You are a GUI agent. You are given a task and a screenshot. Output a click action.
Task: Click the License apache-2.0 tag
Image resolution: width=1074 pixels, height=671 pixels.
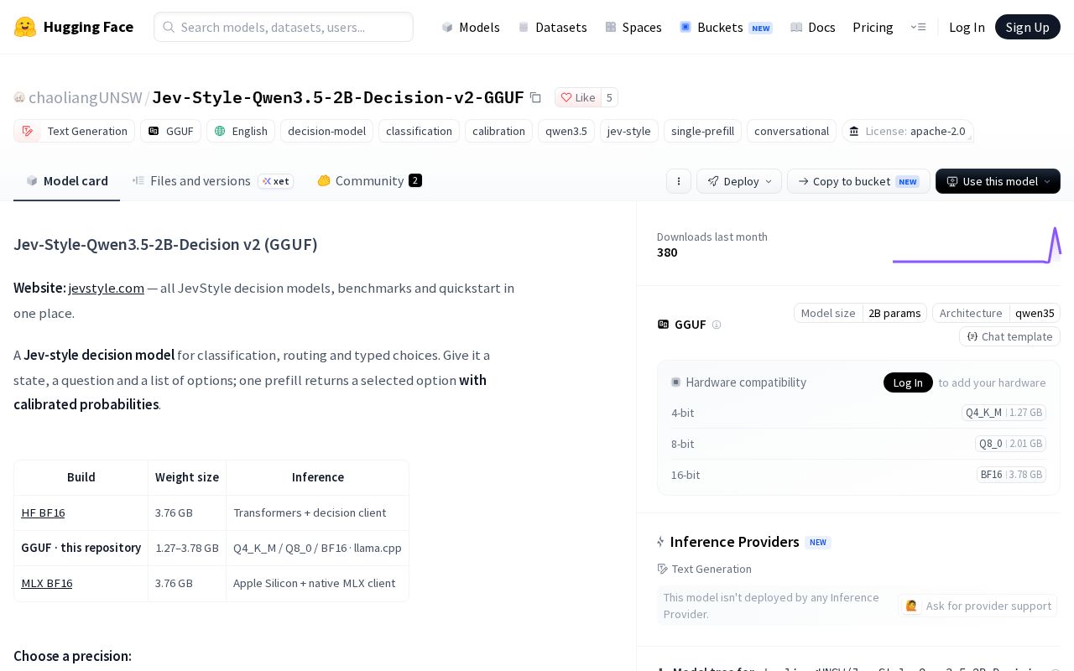tap(907, 131)
